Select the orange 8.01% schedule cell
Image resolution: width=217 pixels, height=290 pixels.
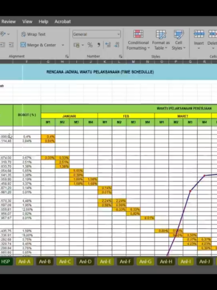coord(147,218)
